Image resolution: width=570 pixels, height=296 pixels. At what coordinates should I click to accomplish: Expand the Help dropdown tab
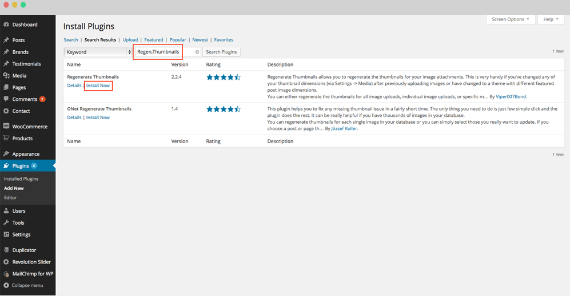[x=551, y=19]
